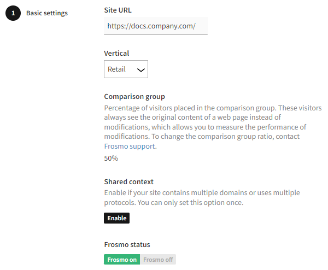Switch Frosmo status to Frosmo off

click(158, 260)
